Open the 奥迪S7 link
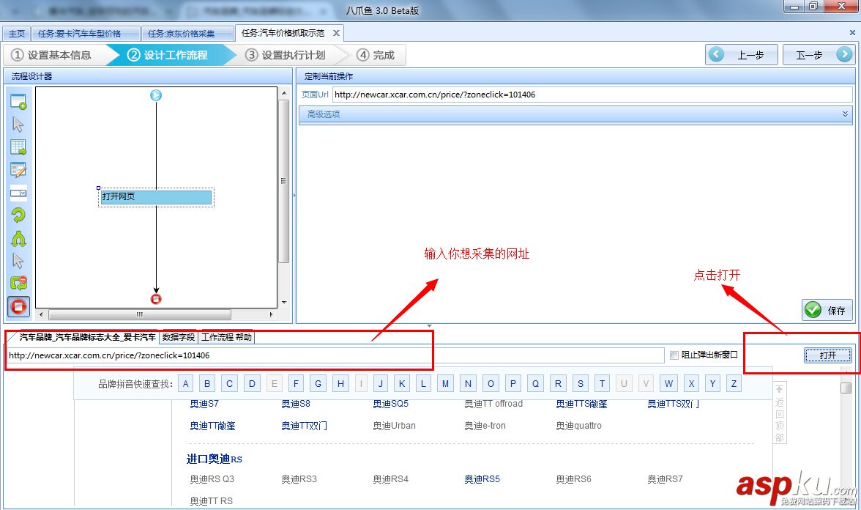This screenshot has height=510, width=861. click(204, 404)
